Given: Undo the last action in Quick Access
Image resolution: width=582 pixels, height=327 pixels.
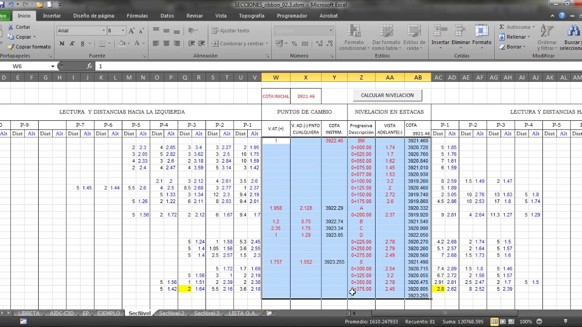Looking at the screenshot, I should [10, 5].
